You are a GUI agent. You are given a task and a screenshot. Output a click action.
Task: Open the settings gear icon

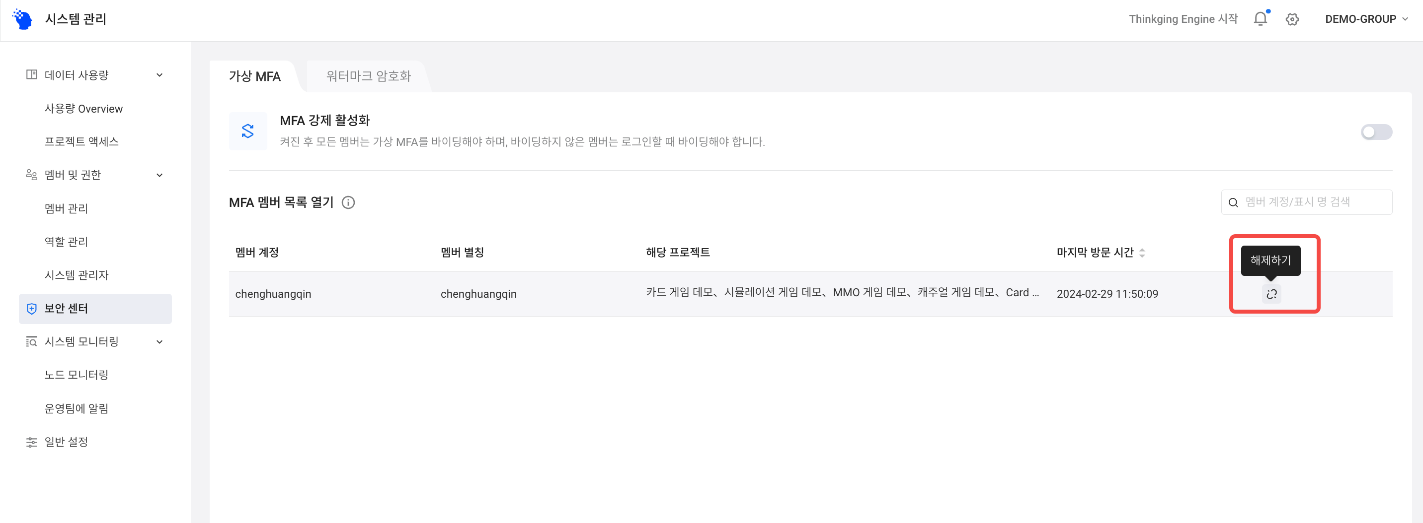pos(1291,19)
